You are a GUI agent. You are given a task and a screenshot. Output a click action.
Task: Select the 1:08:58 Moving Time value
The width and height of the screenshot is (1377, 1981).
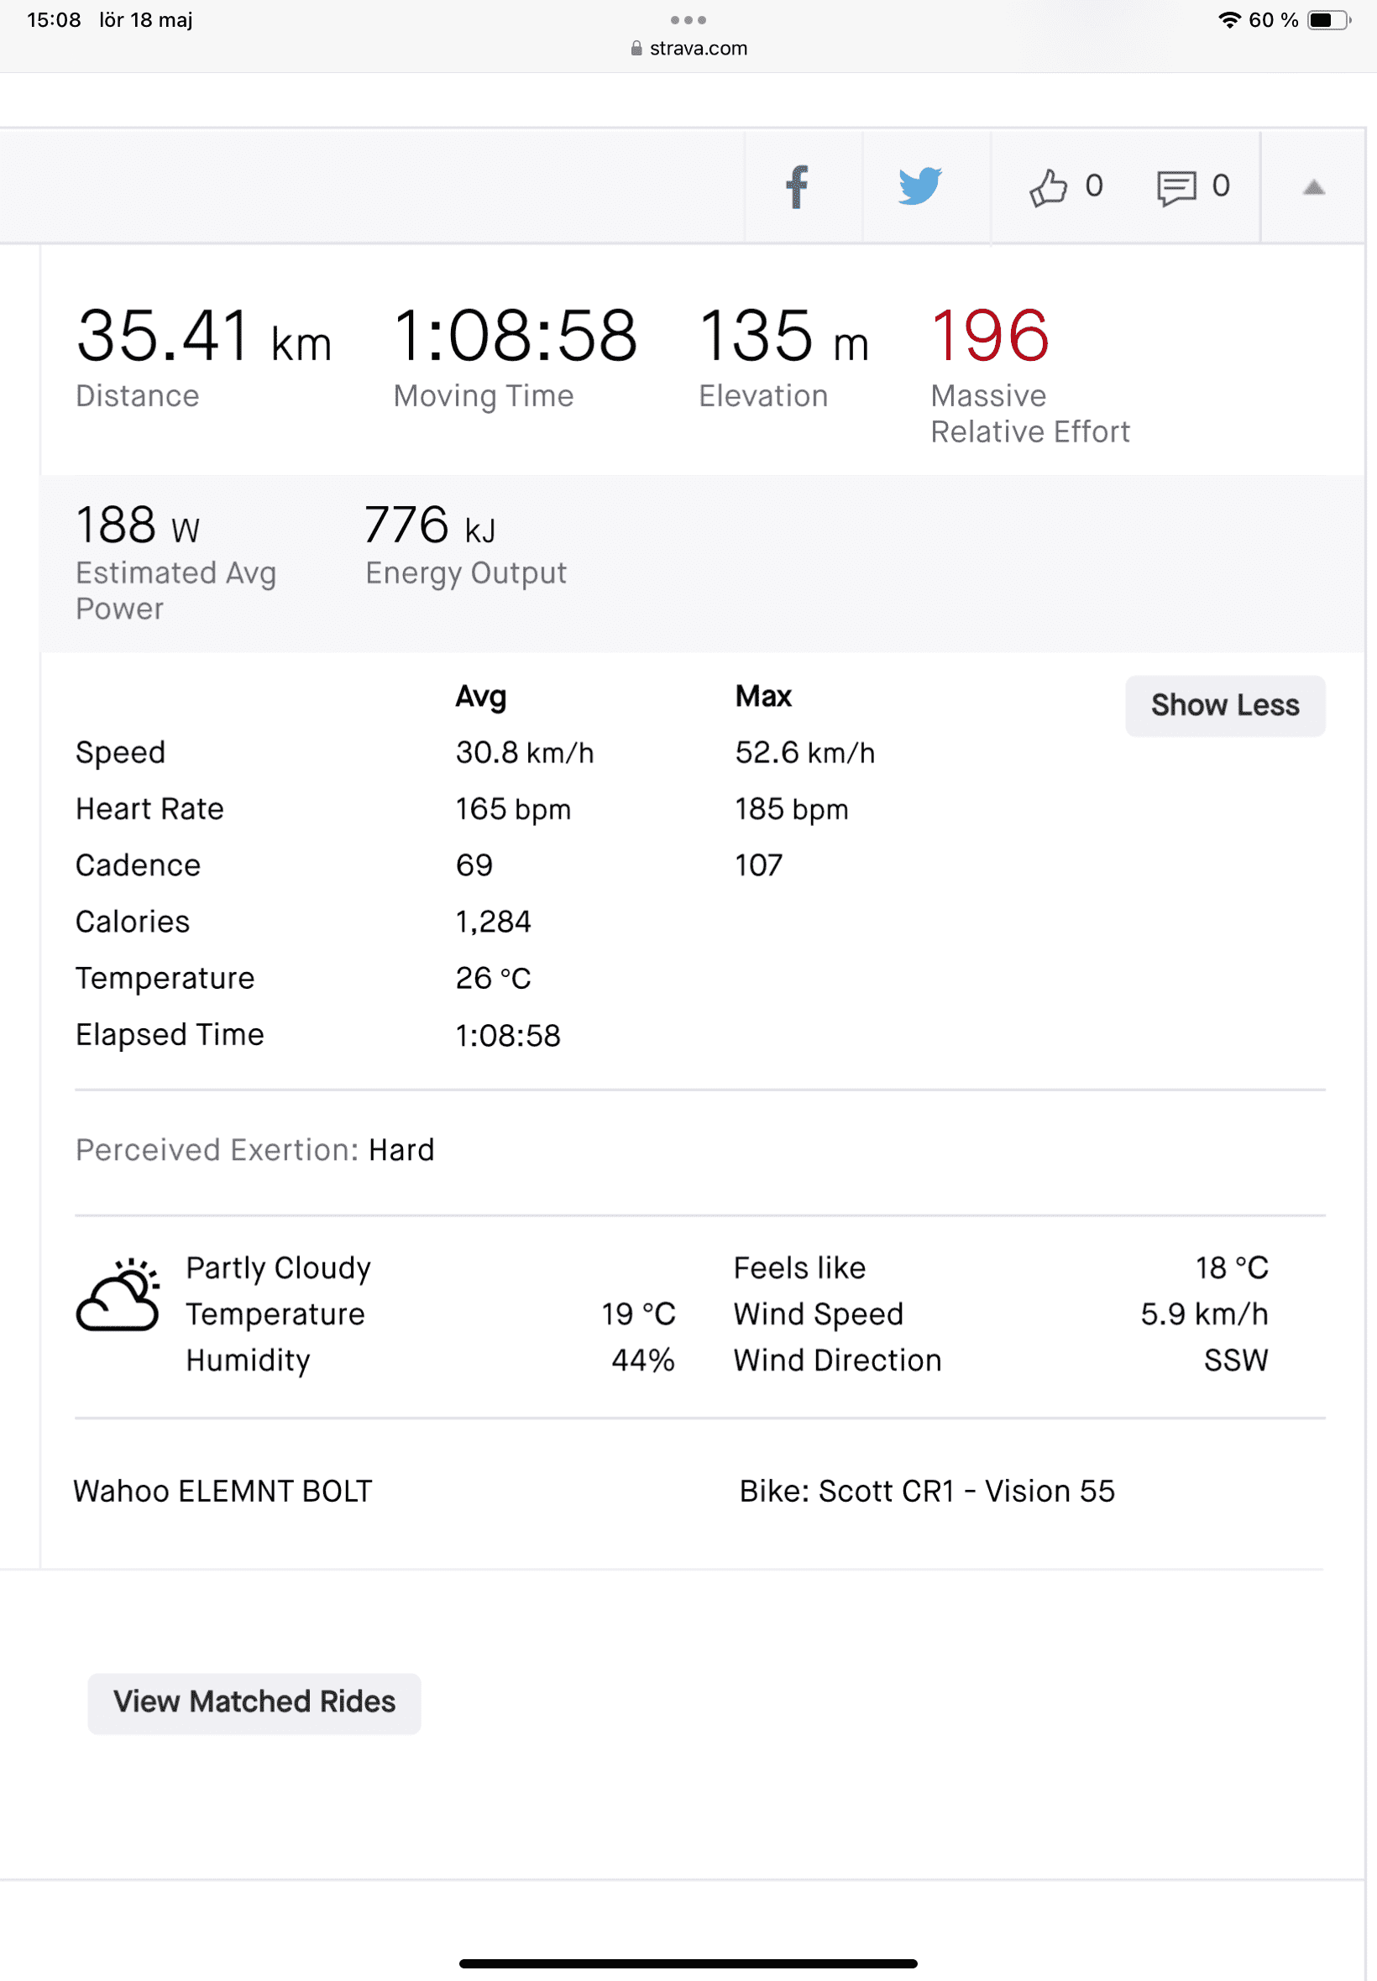(x=515, y=336)
